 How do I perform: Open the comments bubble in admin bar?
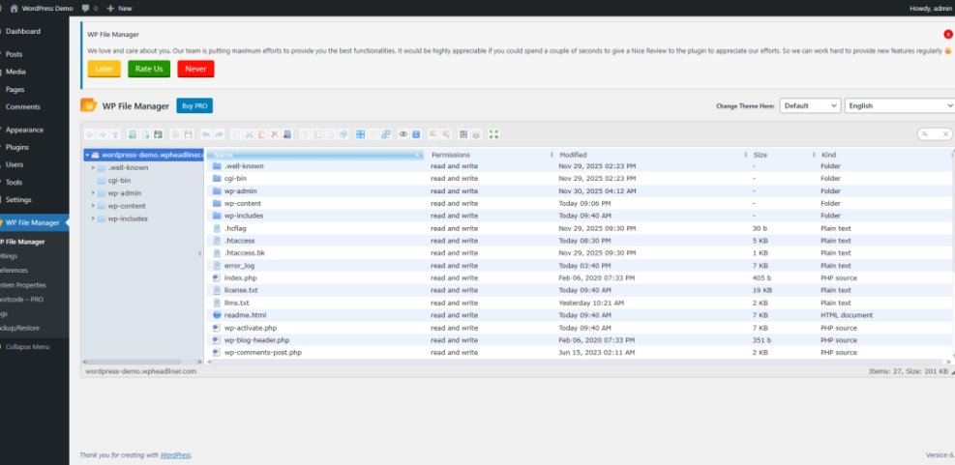tap(85, 9)
